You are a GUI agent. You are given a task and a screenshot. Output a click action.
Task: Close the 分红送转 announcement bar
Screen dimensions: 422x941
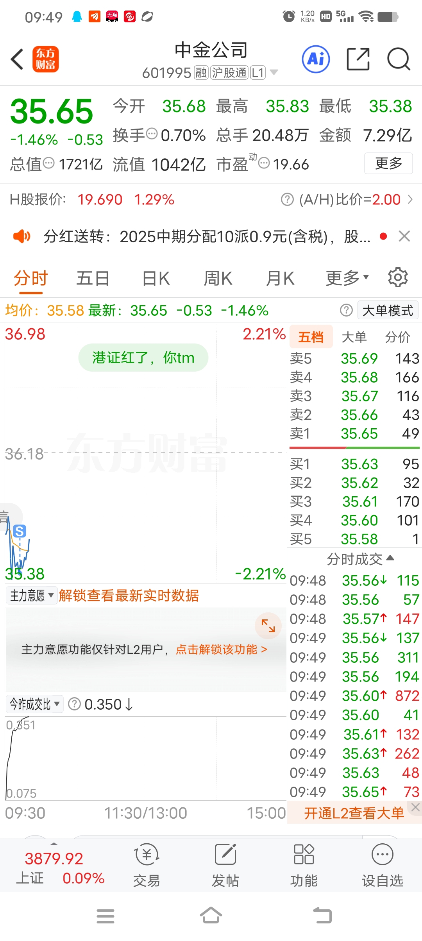[404, 236]
